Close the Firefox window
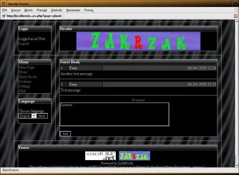The image size is (239, 175). (236, 3)
